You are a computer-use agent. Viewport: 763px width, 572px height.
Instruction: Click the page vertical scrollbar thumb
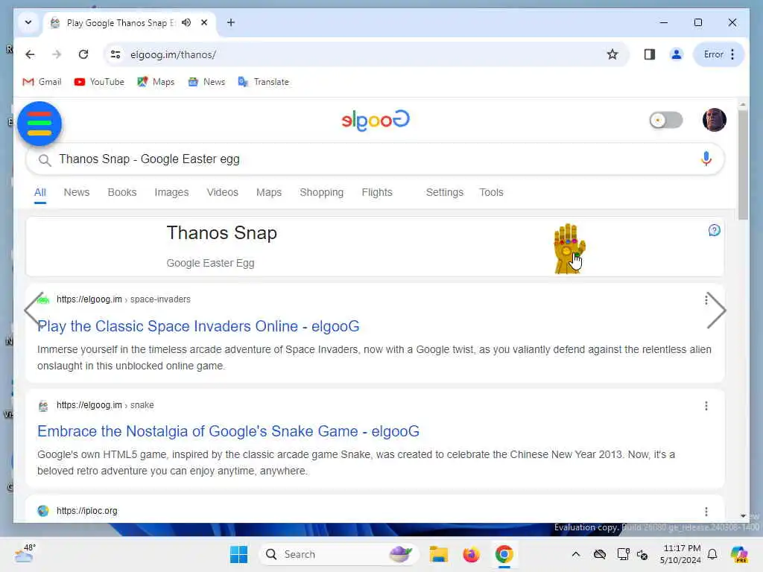[x=743, y=165]
